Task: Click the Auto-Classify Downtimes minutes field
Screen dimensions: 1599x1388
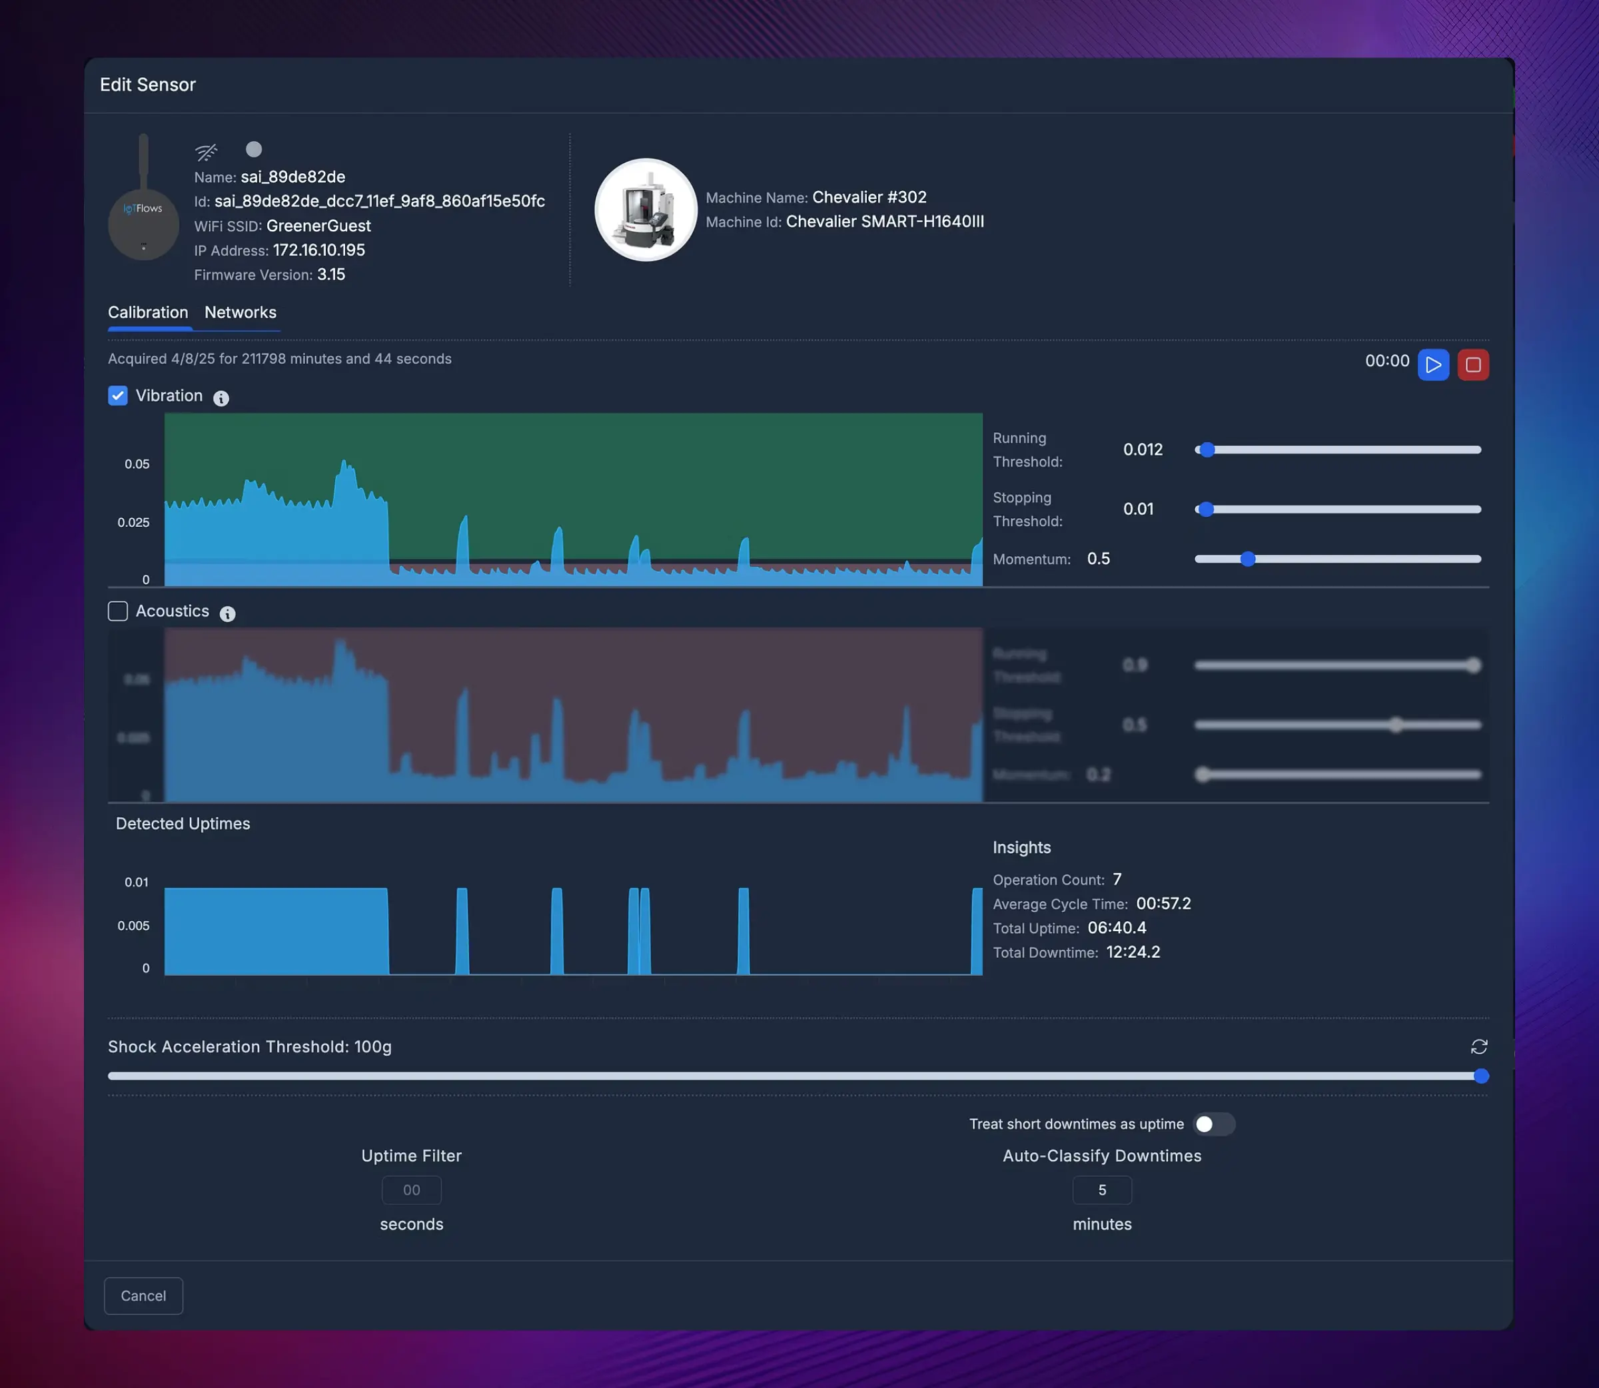Action: 1101,1190
